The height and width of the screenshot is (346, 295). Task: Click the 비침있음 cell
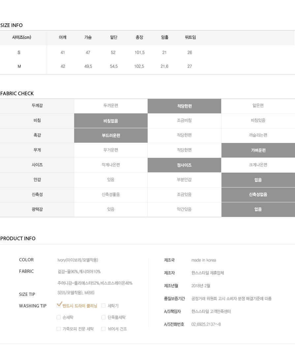tap(258, 121)
